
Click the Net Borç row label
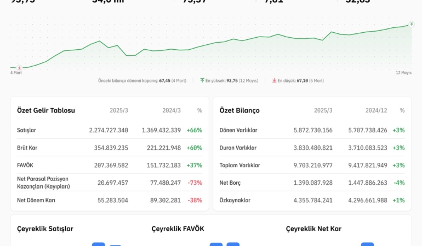click(x=230, y=183)
